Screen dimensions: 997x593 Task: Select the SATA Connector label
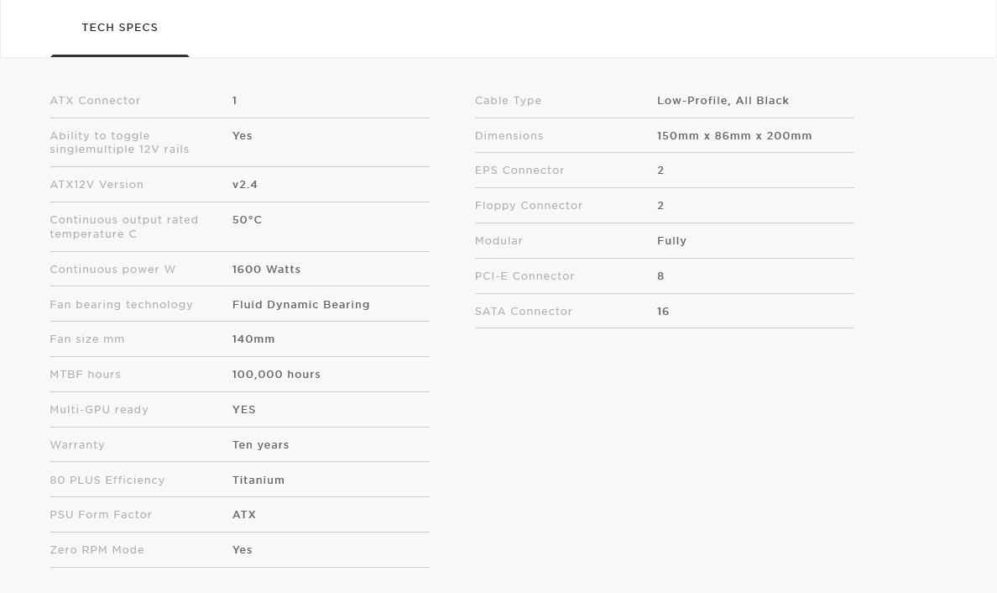(x=524, y=311)
